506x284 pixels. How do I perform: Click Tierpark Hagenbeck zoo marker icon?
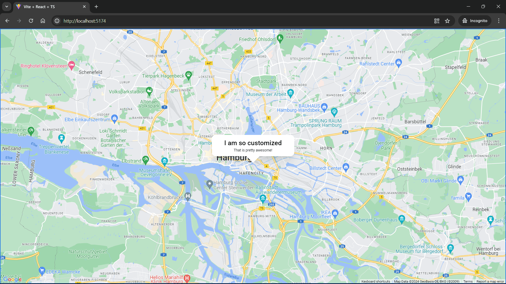click(x=188, y=75)
